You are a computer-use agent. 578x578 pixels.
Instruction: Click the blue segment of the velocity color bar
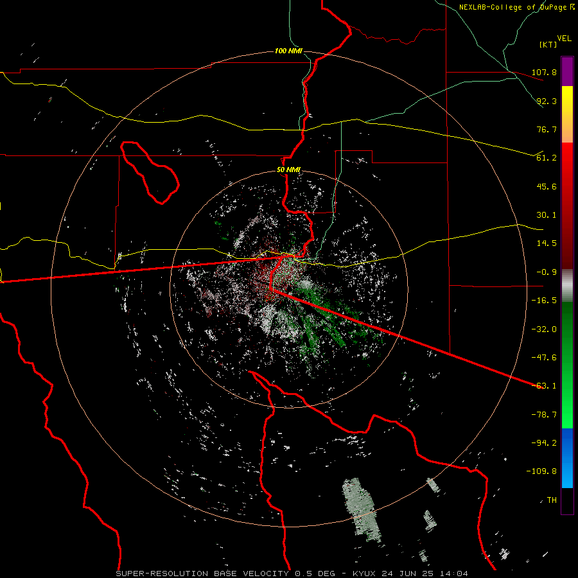tap(567, 458)
